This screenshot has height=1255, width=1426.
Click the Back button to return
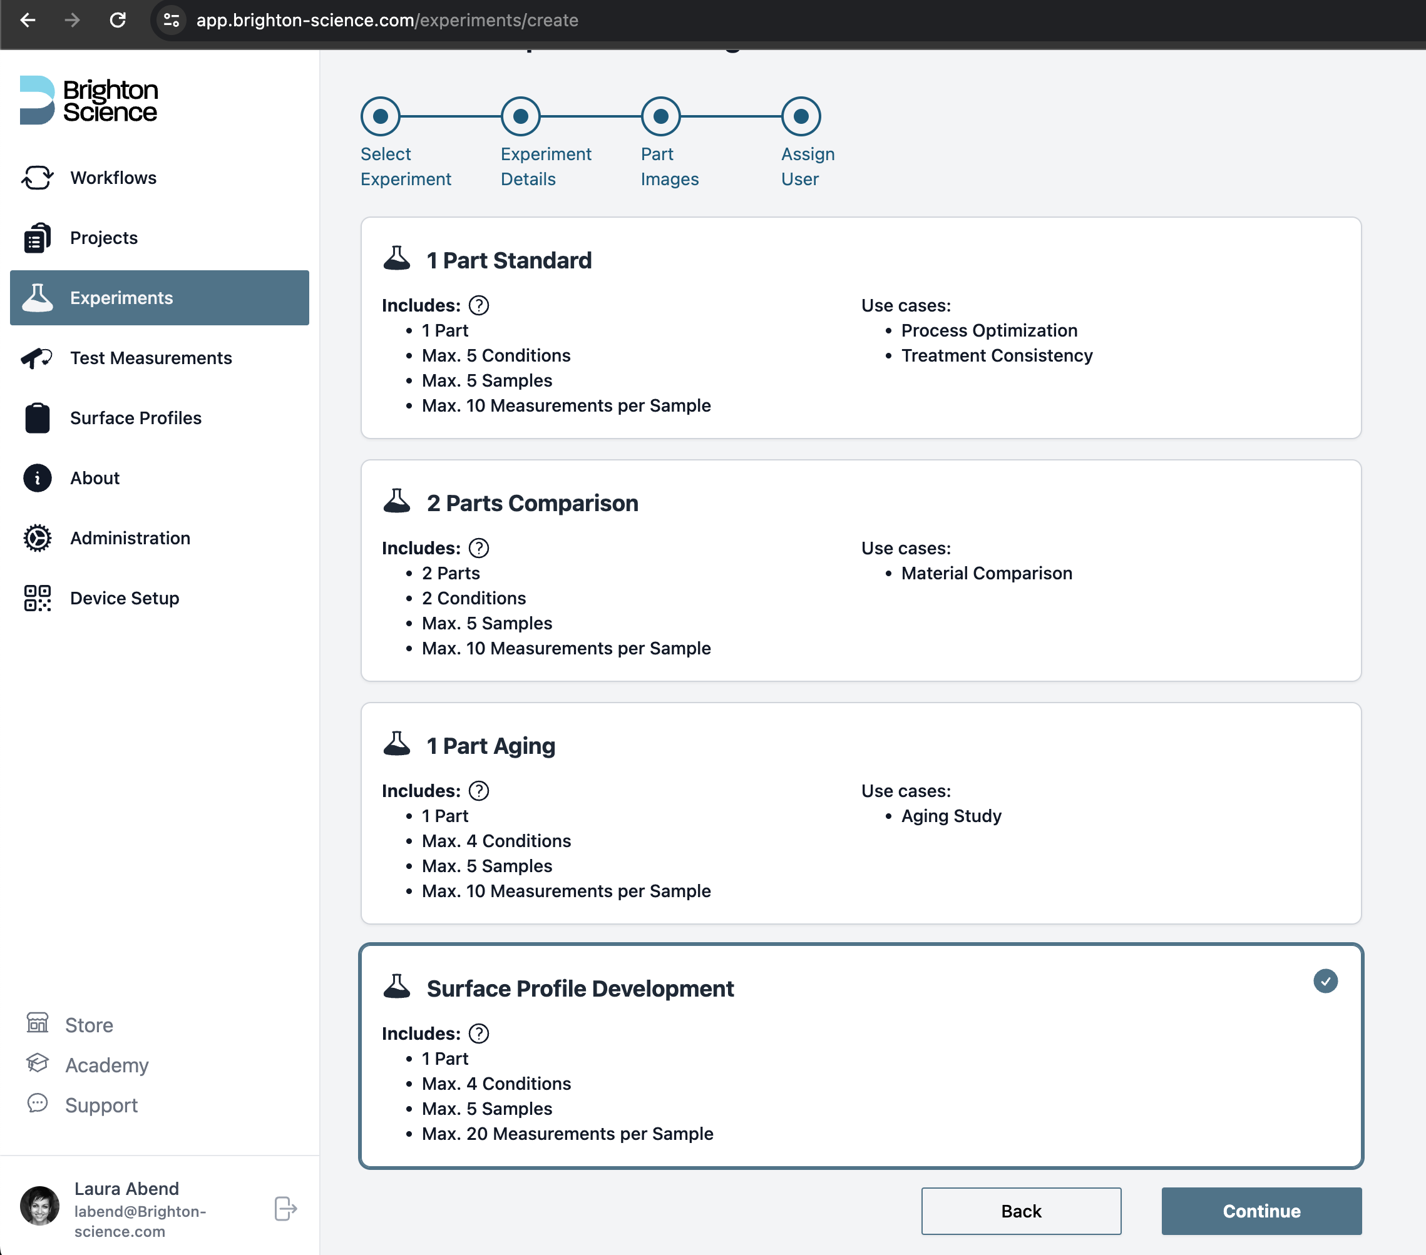[1018, 1210]
